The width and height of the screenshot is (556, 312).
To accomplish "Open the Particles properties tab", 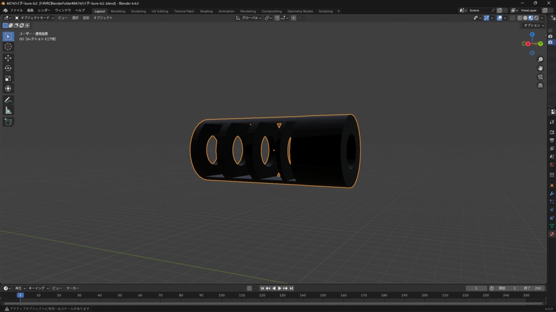I will pos(552,201).
